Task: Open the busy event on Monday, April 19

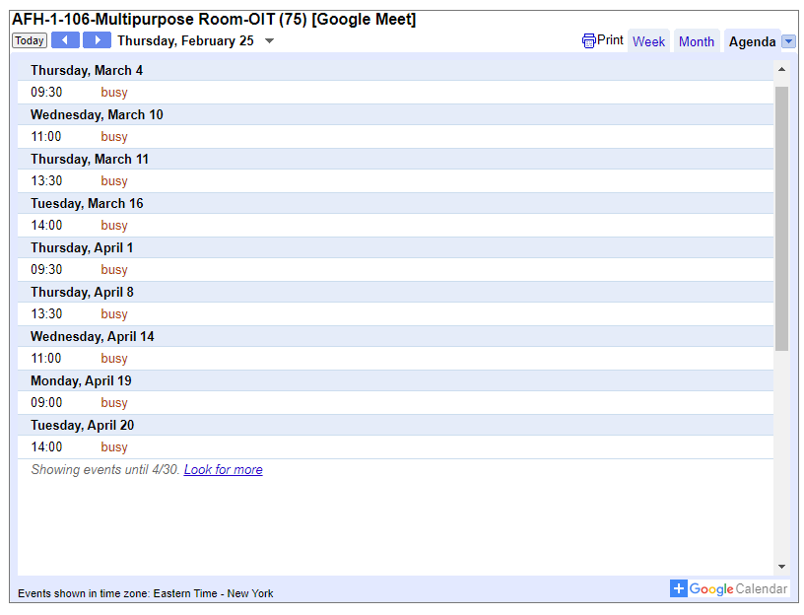Action: [114, 403]
